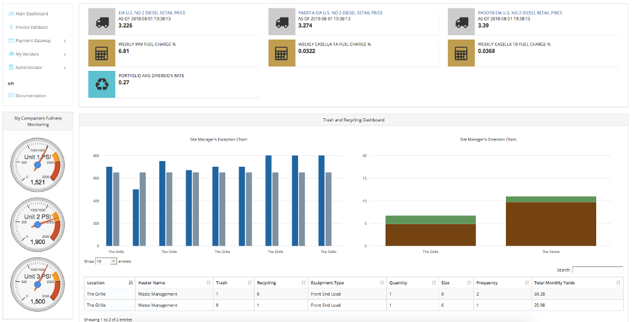632x322 pixels.
Task: Expand the Payment Gateway sidebar menu
Action: click(65, 41)
